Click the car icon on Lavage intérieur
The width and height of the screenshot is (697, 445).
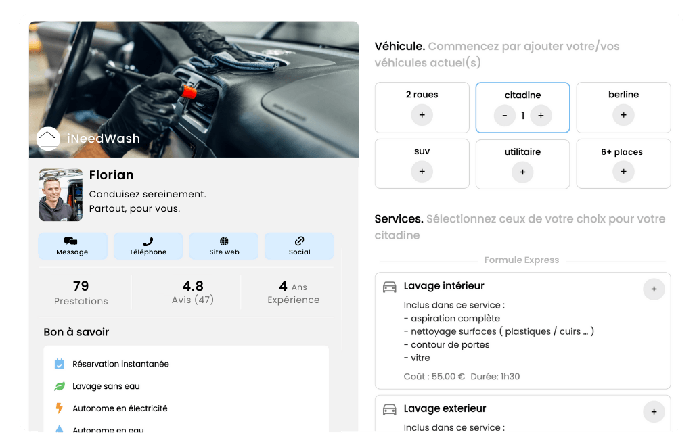point(389,286)
